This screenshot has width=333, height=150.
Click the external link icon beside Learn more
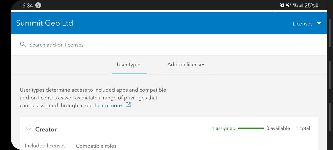[x=128, y=105]
